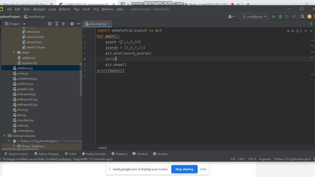This screenshot has height=177, width=315.
Task: Open the File menu
Action: click(x=9, y=9)
